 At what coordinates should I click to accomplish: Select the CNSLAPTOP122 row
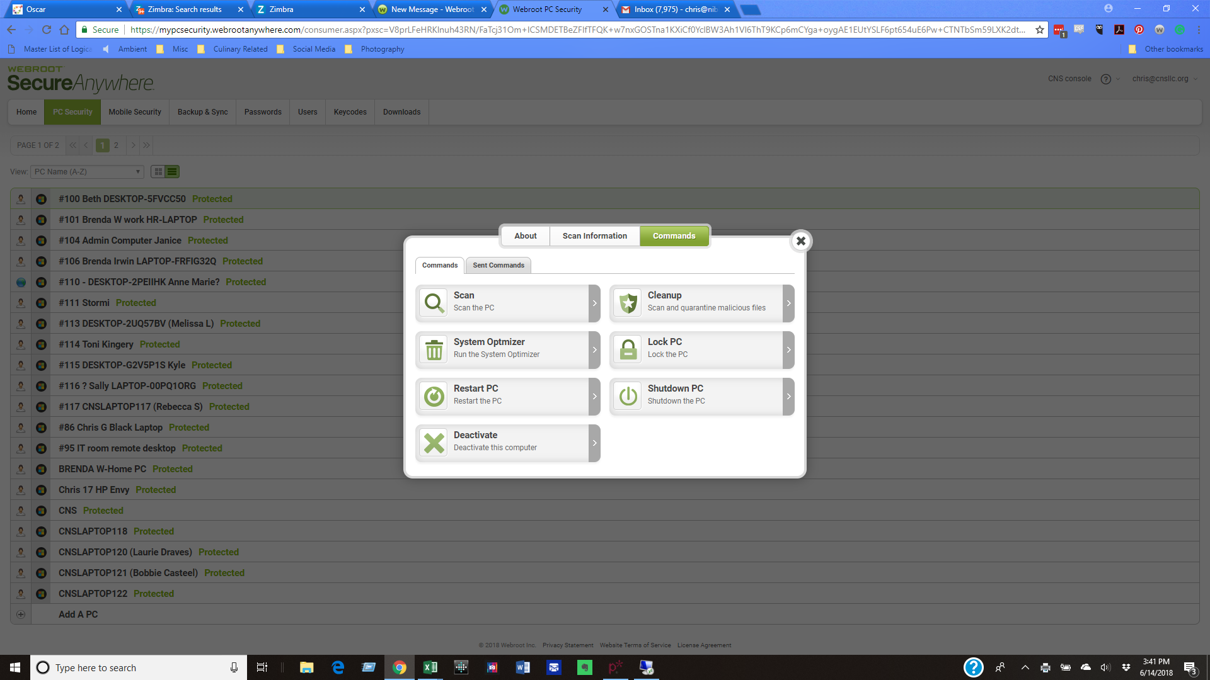pos(605,594)
